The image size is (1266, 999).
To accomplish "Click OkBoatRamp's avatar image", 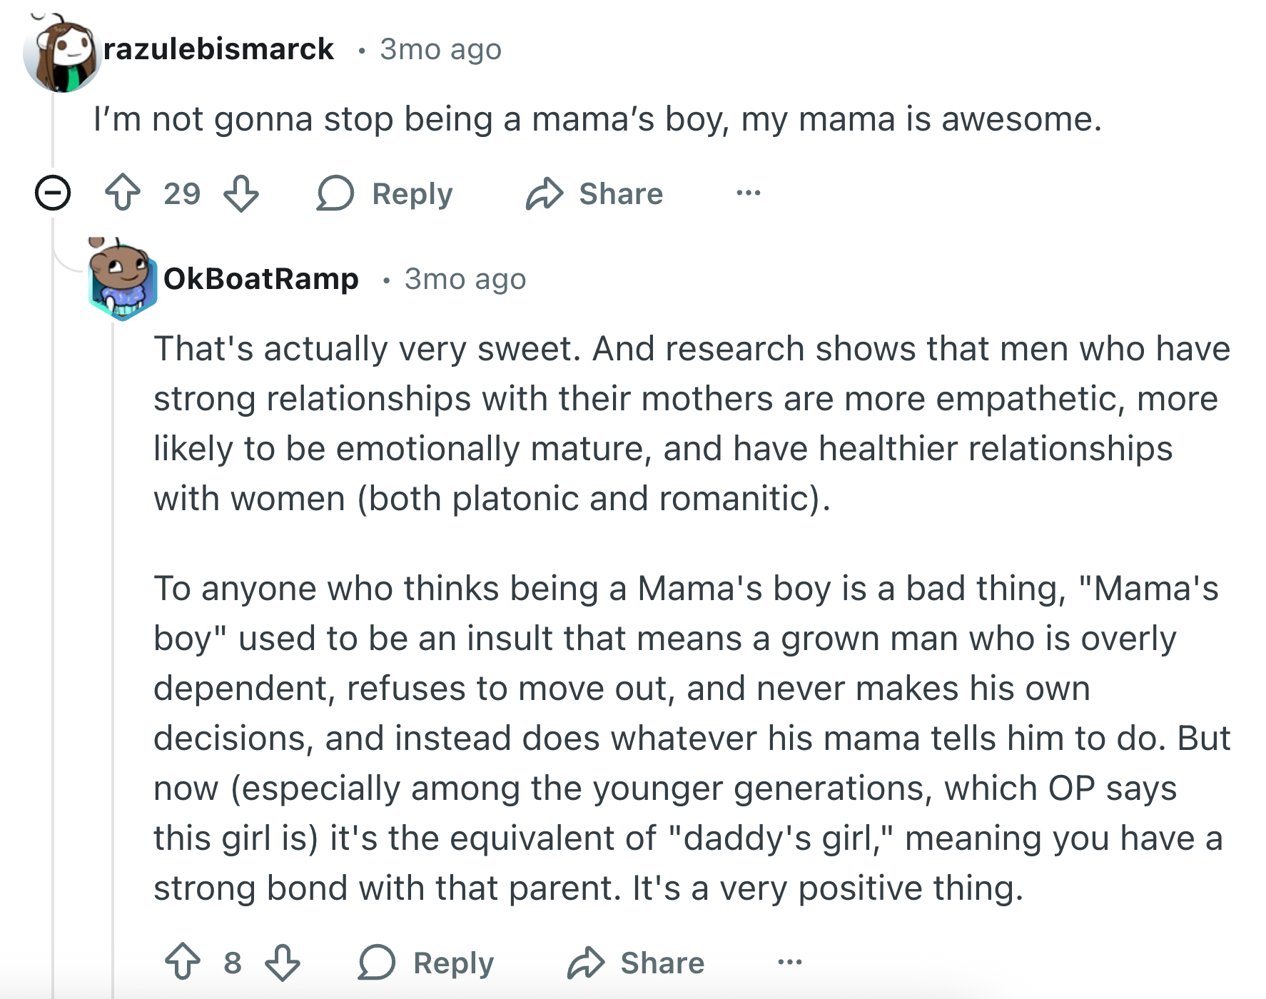I will tap(123, 281).
